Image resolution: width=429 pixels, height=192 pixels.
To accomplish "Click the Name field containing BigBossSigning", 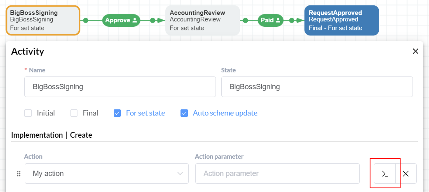I will tap(120, 87).
